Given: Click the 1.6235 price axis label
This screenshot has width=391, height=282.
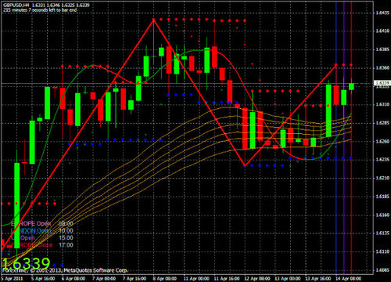Looking at the screenshot, I should (382, 160).
